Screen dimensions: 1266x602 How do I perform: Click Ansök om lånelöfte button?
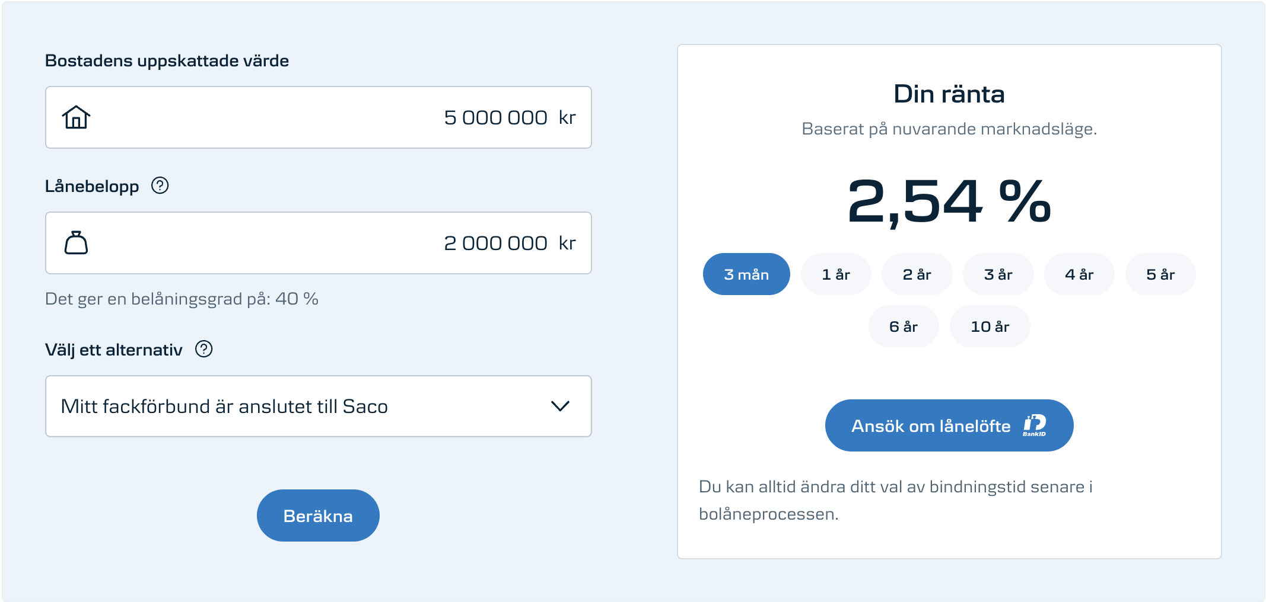click(x=931, y=425)
